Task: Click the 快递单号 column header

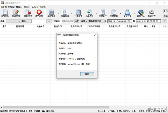Action: (x=41, y=26)
